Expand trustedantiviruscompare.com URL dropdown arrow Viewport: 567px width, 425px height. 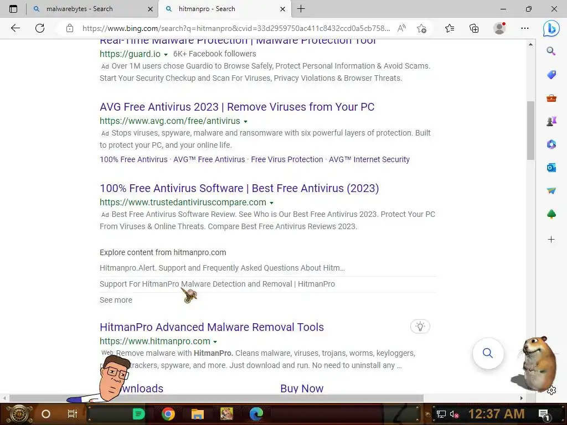point(271,203)
